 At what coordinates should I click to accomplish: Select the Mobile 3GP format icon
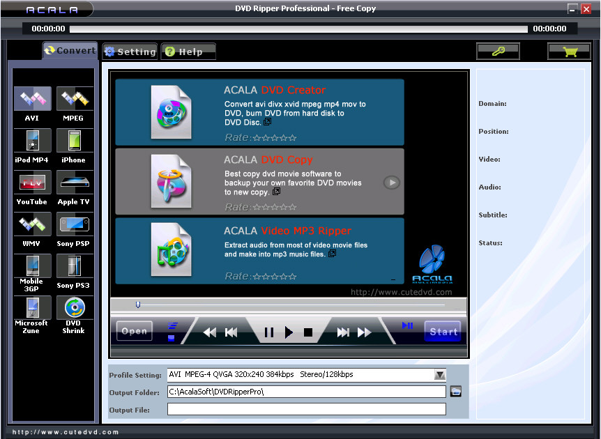33,266
